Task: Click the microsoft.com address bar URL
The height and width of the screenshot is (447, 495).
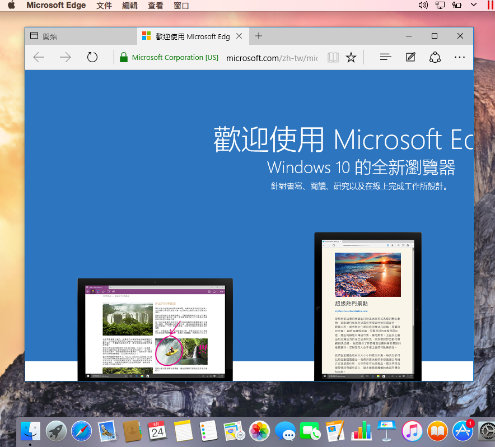Action: 272,58
